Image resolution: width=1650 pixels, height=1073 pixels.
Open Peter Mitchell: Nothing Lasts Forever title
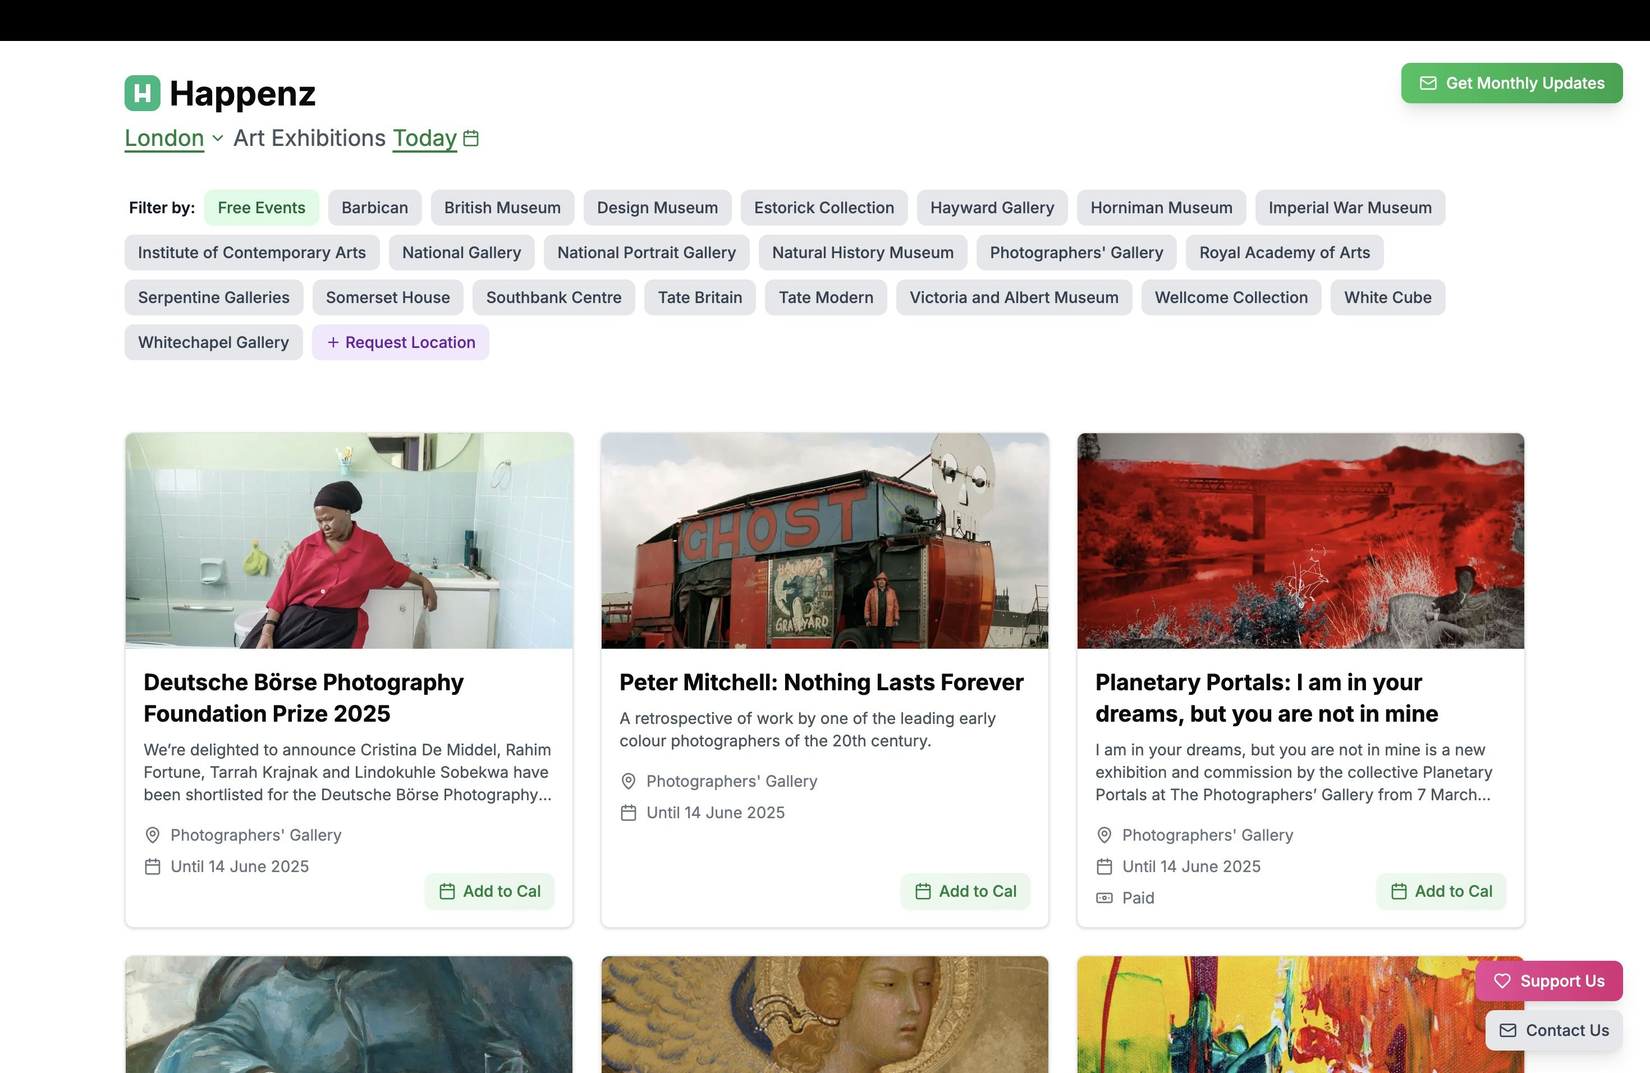(821, 682)
